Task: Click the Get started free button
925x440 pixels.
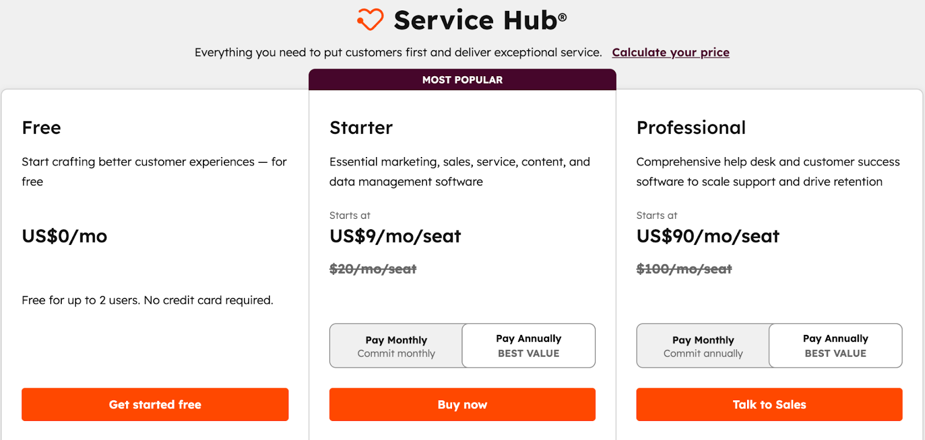Action: (x=154, y=404)
